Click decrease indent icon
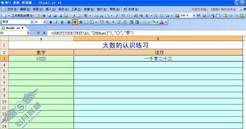The height and width of the screenshot is (129, 246). click(131, 22)
